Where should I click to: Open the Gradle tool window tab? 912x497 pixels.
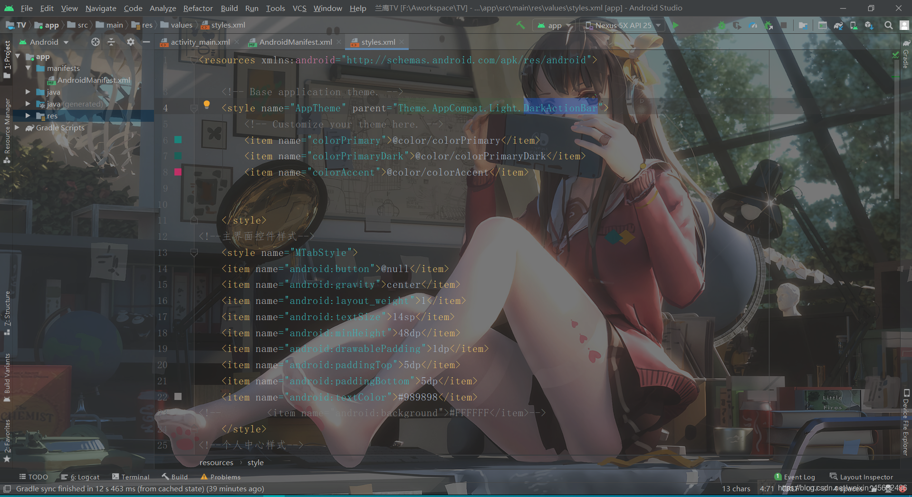pos(906,55)
